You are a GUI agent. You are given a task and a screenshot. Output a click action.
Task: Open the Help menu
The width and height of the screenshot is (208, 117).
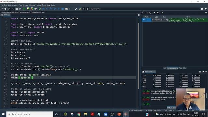click(x=53, y=5)
